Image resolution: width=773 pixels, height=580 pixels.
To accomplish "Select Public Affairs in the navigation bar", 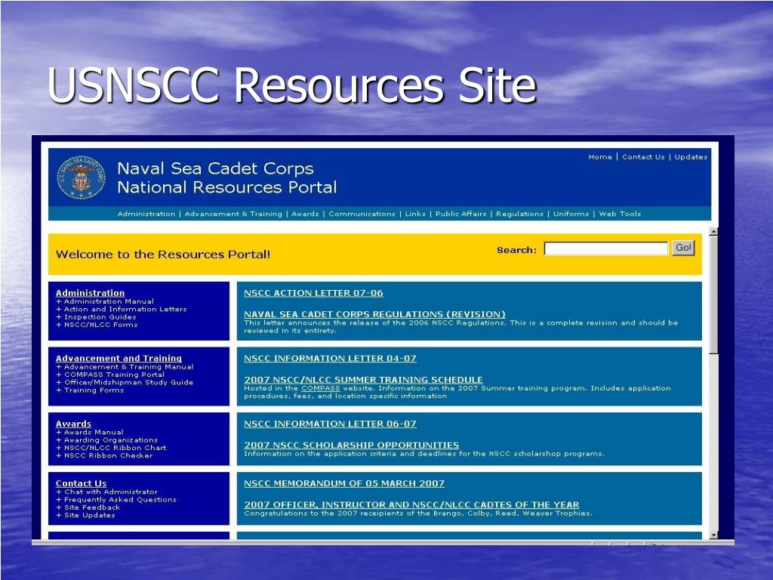I will pos(460,214).
